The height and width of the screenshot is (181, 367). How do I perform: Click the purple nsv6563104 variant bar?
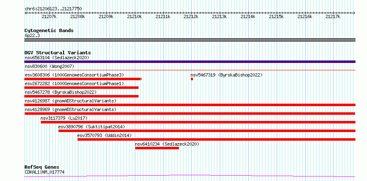(x=190, y=62)
